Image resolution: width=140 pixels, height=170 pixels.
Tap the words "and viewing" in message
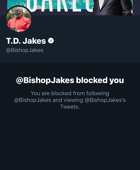pyautogui.click(x=68, y=100)
